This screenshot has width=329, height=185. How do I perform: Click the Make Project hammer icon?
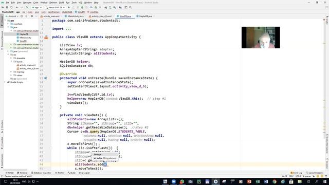click(x=27, y=7)
